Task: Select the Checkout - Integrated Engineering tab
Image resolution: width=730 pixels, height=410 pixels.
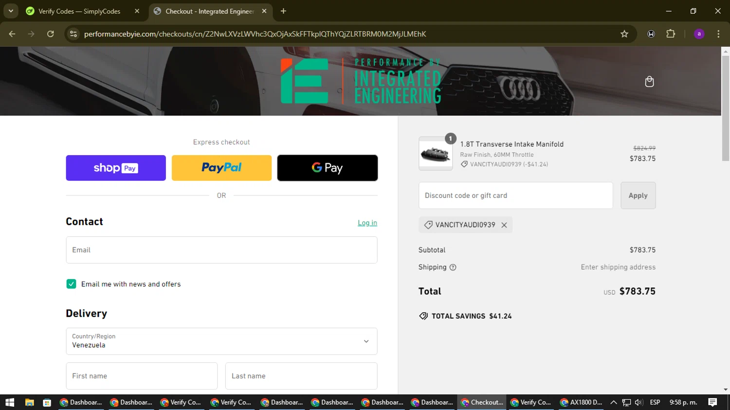Action: 210,11
